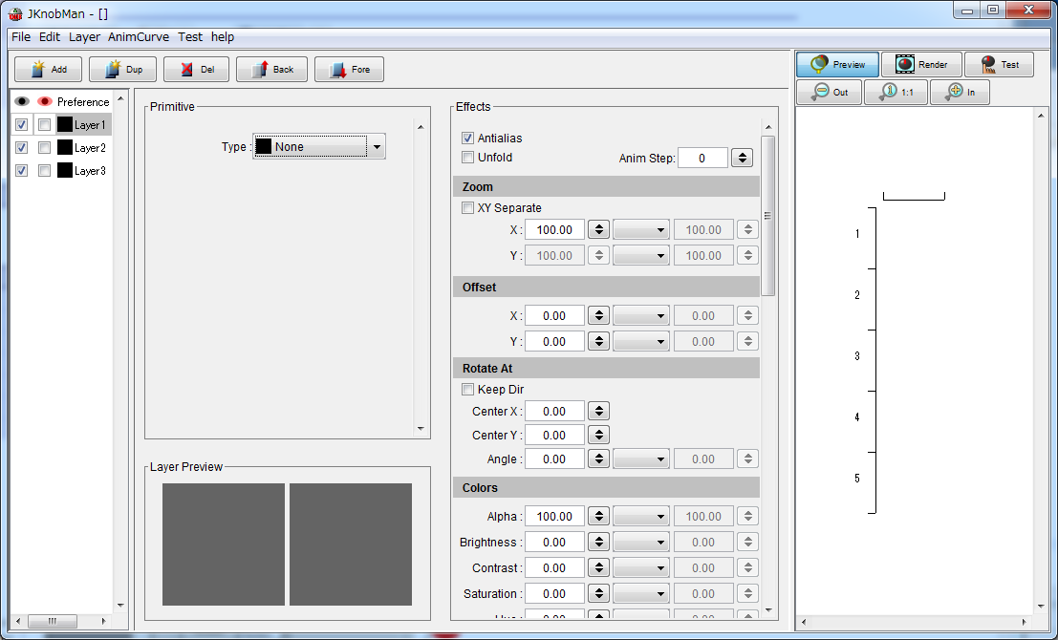Toggle Layer2 visibility checkbox
Image resolution: width=1058 pixels, height=640 pixels.
pos(22,148)
